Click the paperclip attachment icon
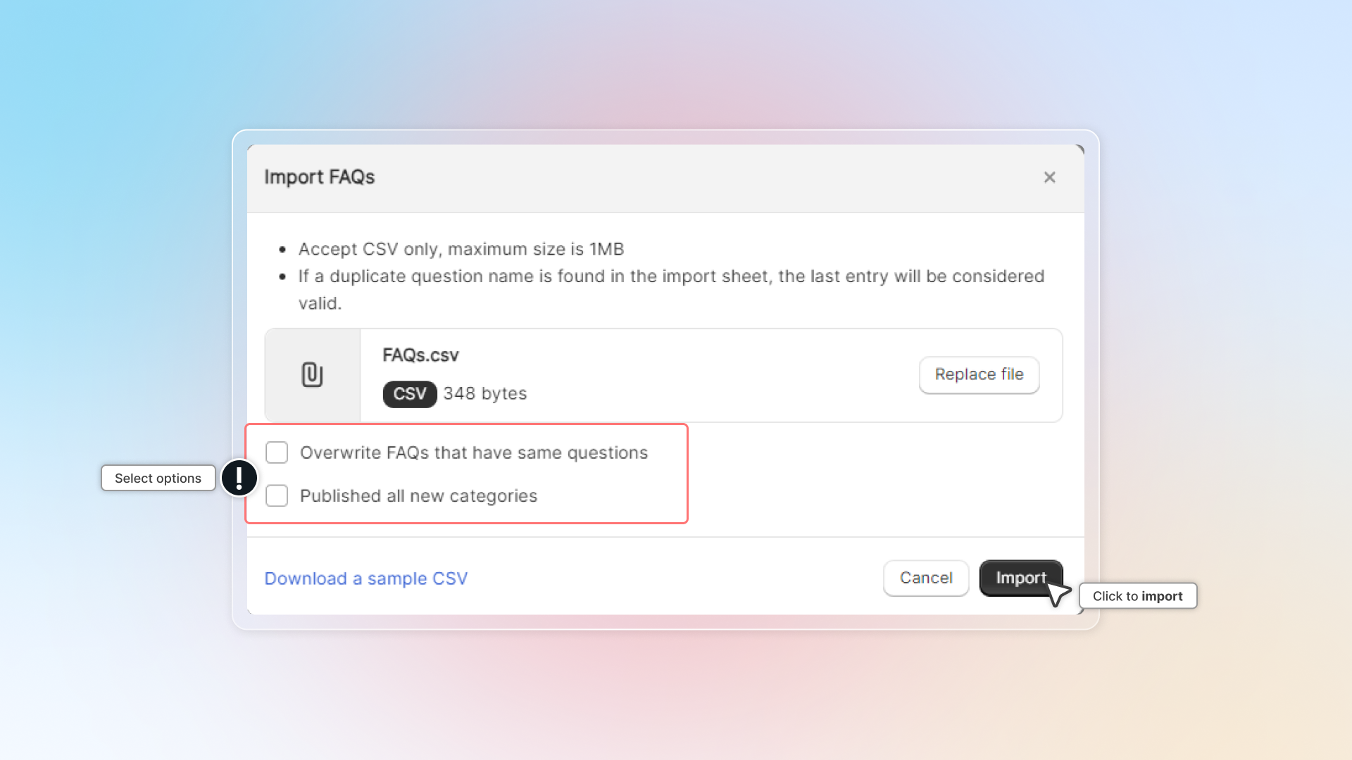The image size is (1352, 760). (312, 374)
